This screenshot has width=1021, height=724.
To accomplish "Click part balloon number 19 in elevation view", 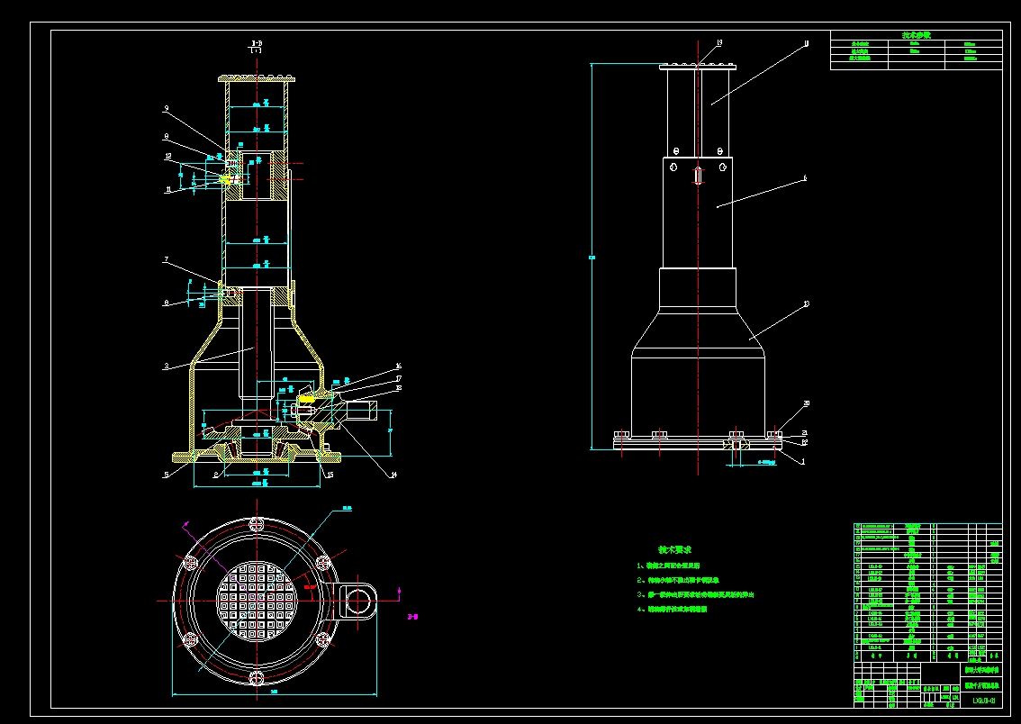I will 719,43.
